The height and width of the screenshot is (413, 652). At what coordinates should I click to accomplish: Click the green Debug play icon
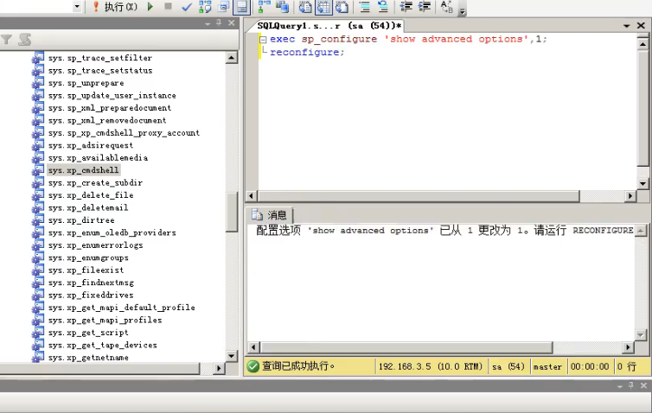click(x=150, y=7)
